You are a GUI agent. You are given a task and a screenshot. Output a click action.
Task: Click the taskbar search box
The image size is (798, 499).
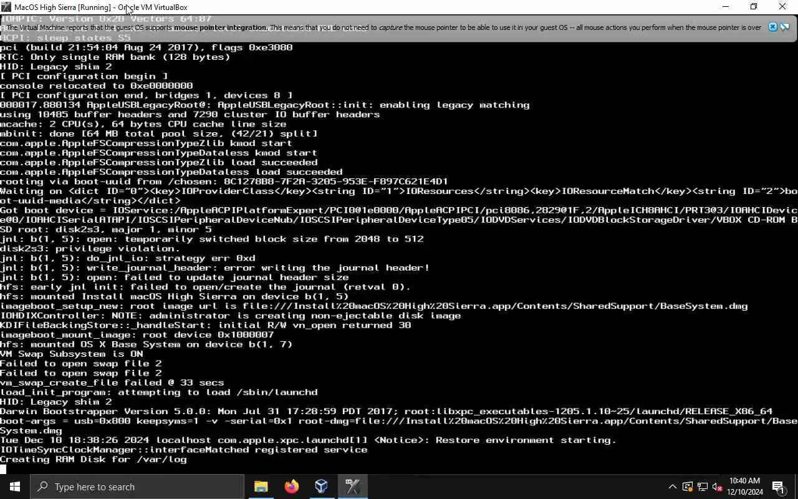point(137,487)
